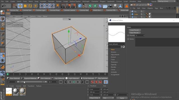Click Corona Camera toolbar item
The width and height of the screenshot is (179, 100).
[x=68, y=10]
